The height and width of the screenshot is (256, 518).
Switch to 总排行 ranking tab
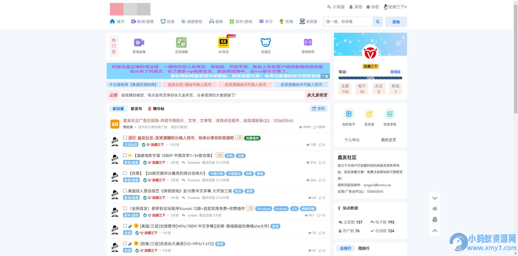(346, 248)
